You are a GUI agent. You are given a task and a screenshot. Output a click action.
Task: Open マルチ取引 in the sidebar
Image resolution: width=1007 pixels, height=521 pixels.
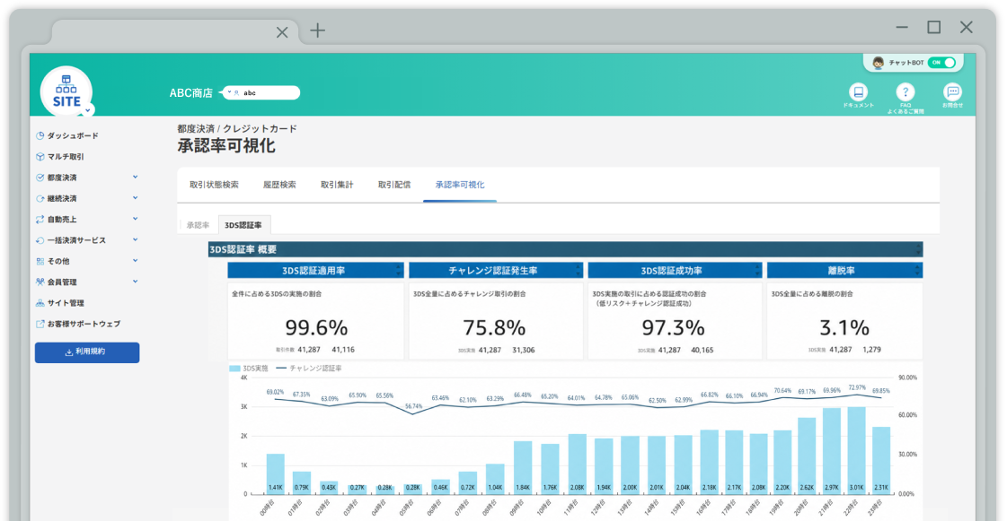point(66,156)
